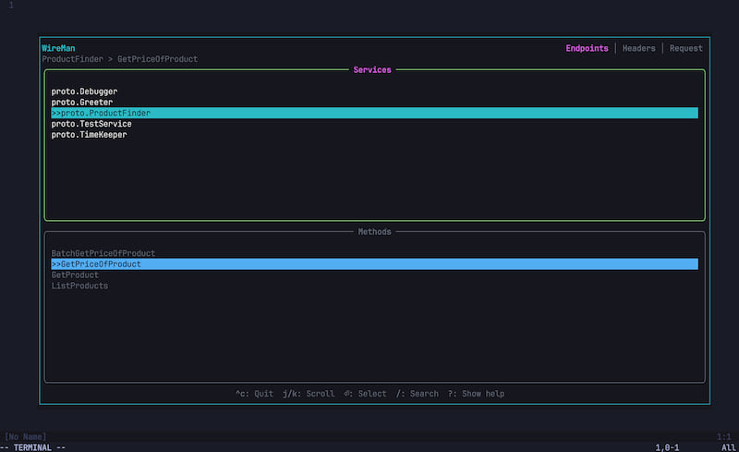Image resolution: width=739 pixels, height=452 pixels.
Task: Select the Endpoints tab
Action: pyautogui.click(x=587, y=48)
